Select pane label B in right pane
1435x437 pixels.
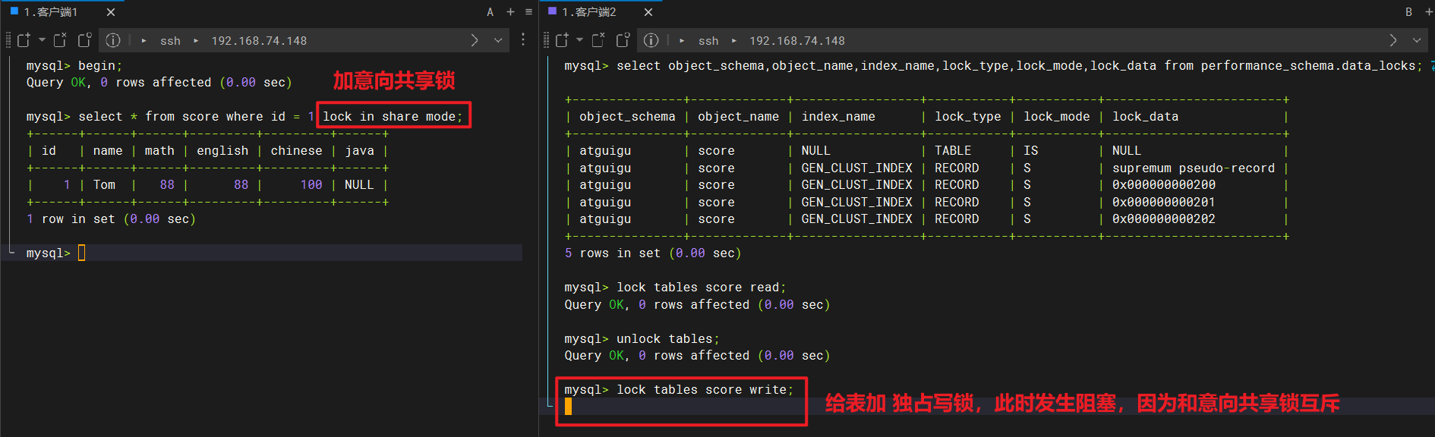[1408, 12]
